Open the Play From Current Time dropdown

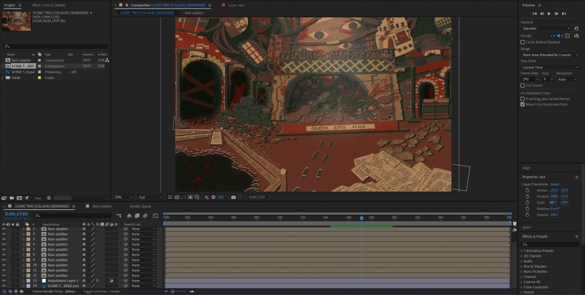(550, 67)
